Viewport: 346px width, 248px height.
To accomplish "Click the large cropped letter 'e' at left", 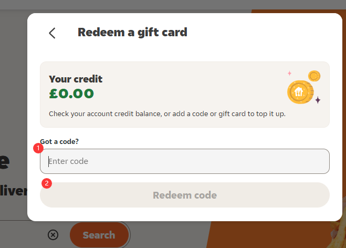I will pos(5,161).
